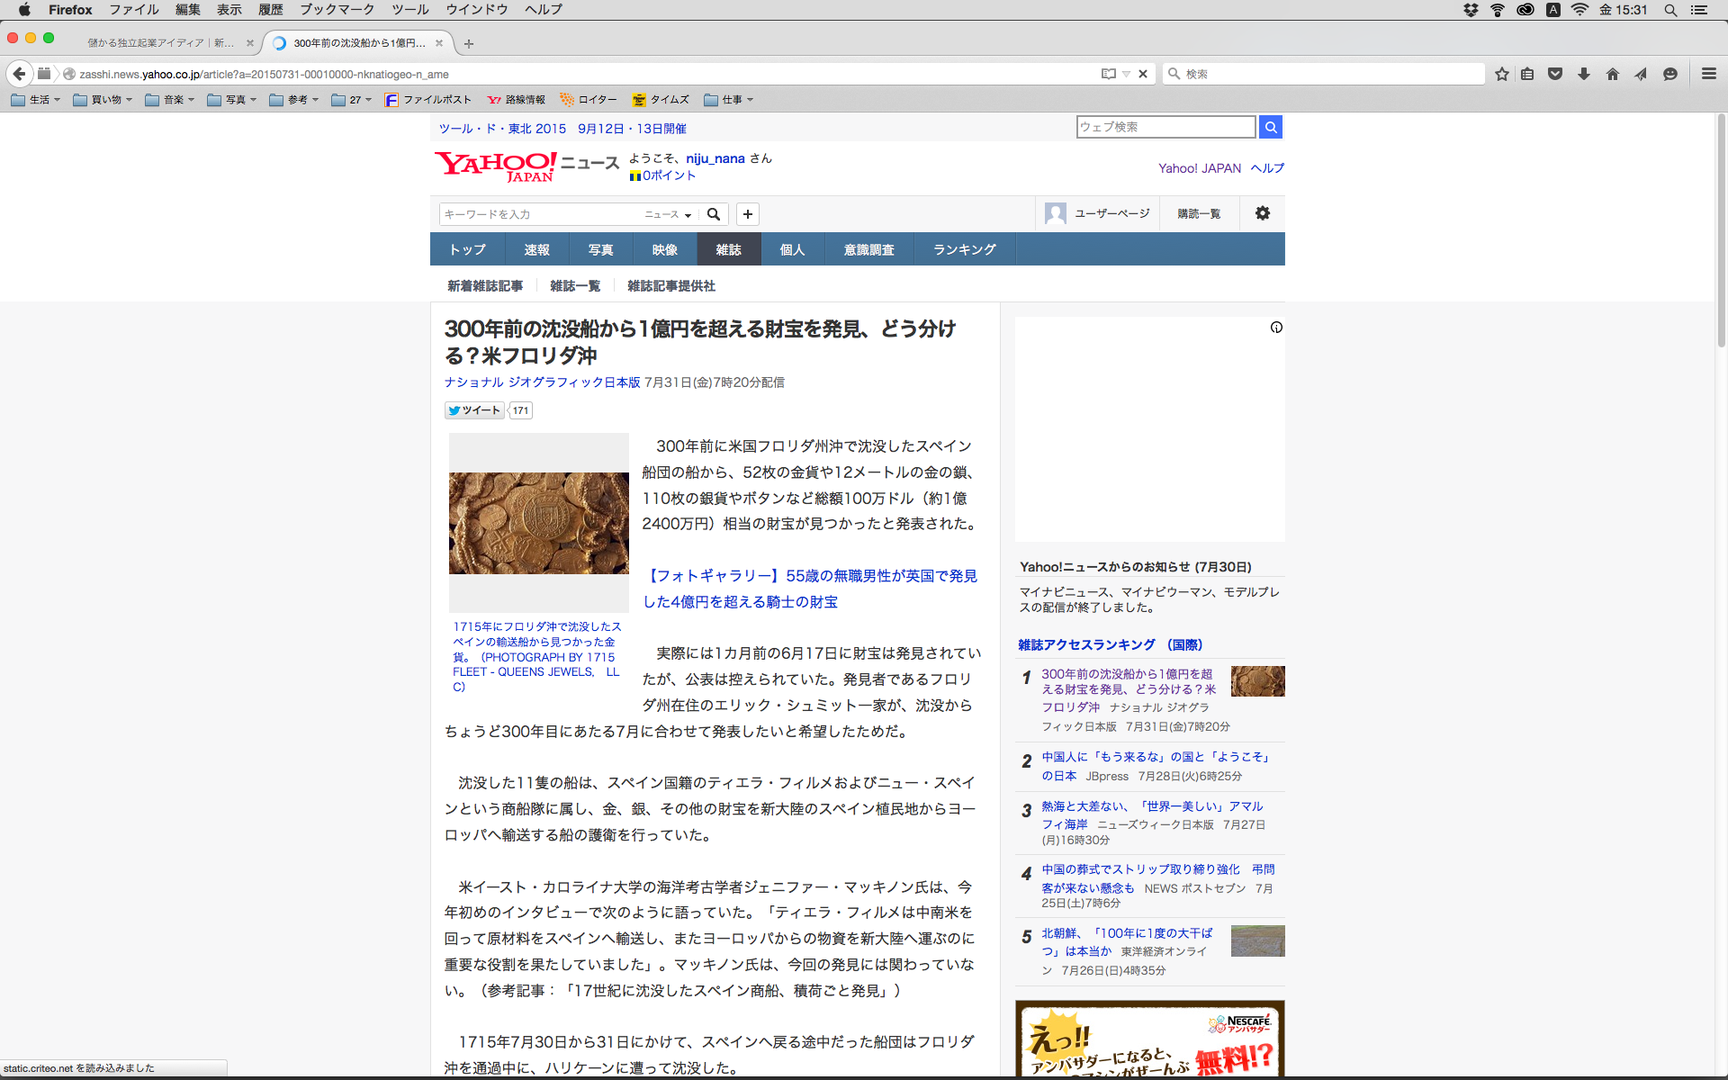Screen dimensions: 1728x1080
Task: Toggle reader view icon in address bar
Action: [1109, 74]
